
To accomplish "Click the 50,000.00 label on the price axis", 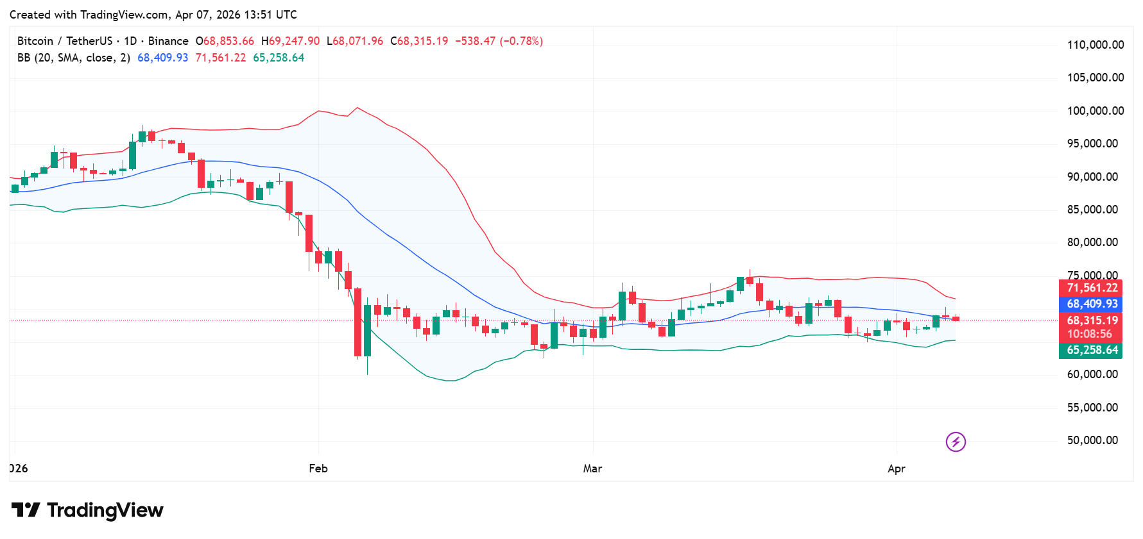I will point(1092,440).
